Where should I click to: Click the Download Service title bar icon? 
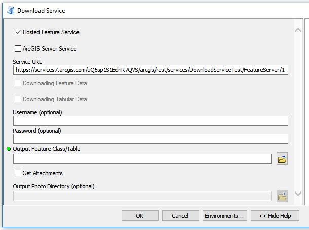(x=9, y=10)
